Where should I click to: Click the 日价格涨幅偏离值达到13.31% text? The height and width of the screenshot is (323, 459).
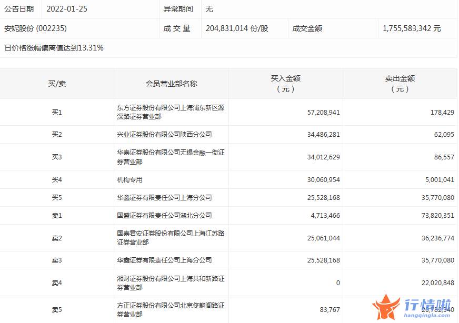[54, 48]
